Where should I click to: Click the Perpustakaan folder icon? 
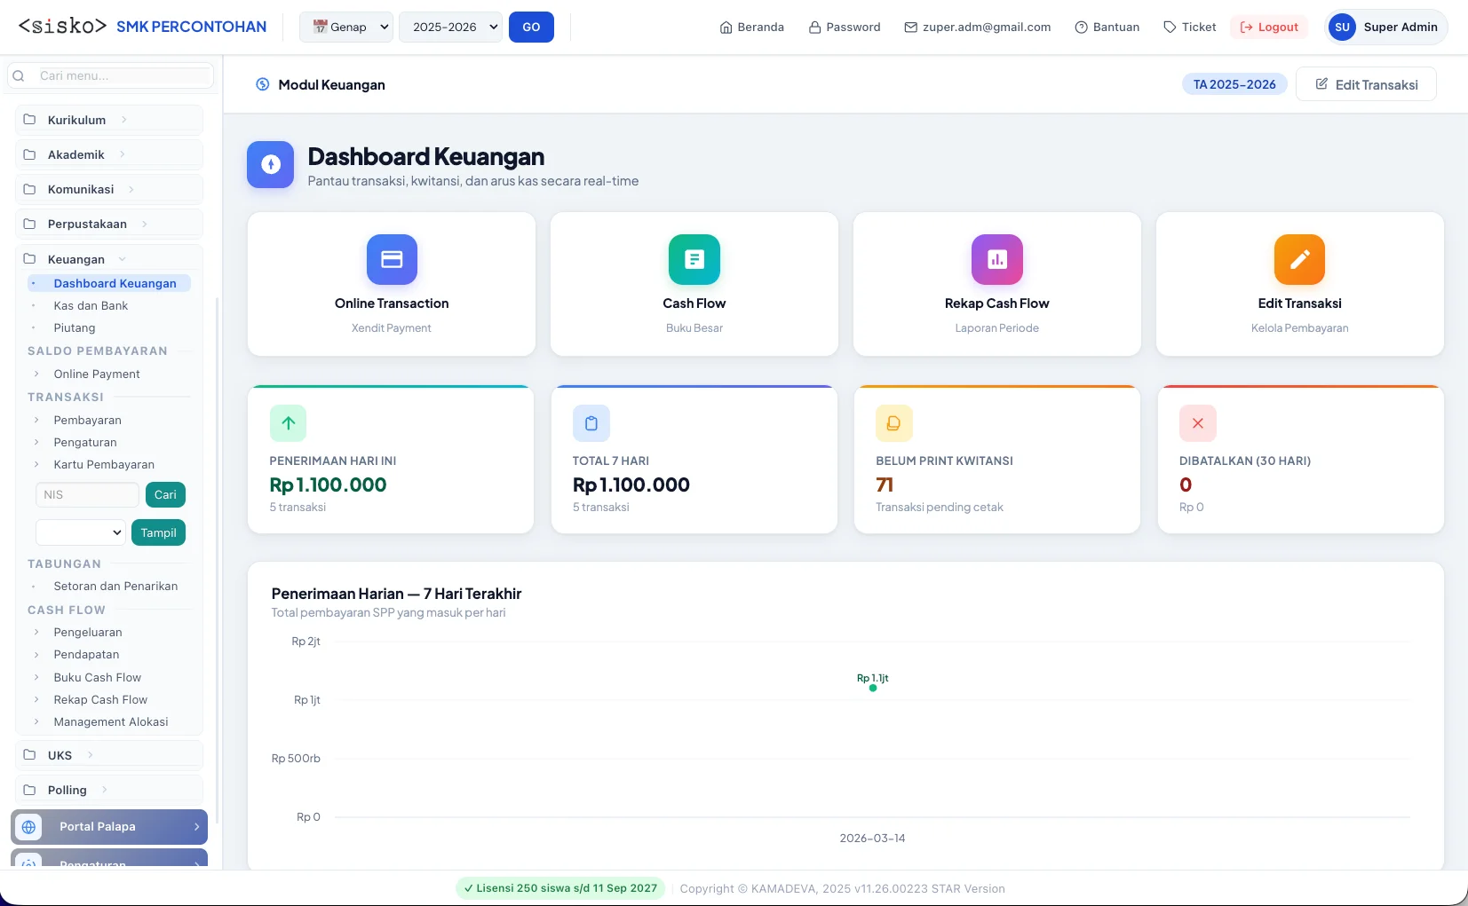click(x=29, y=224)
